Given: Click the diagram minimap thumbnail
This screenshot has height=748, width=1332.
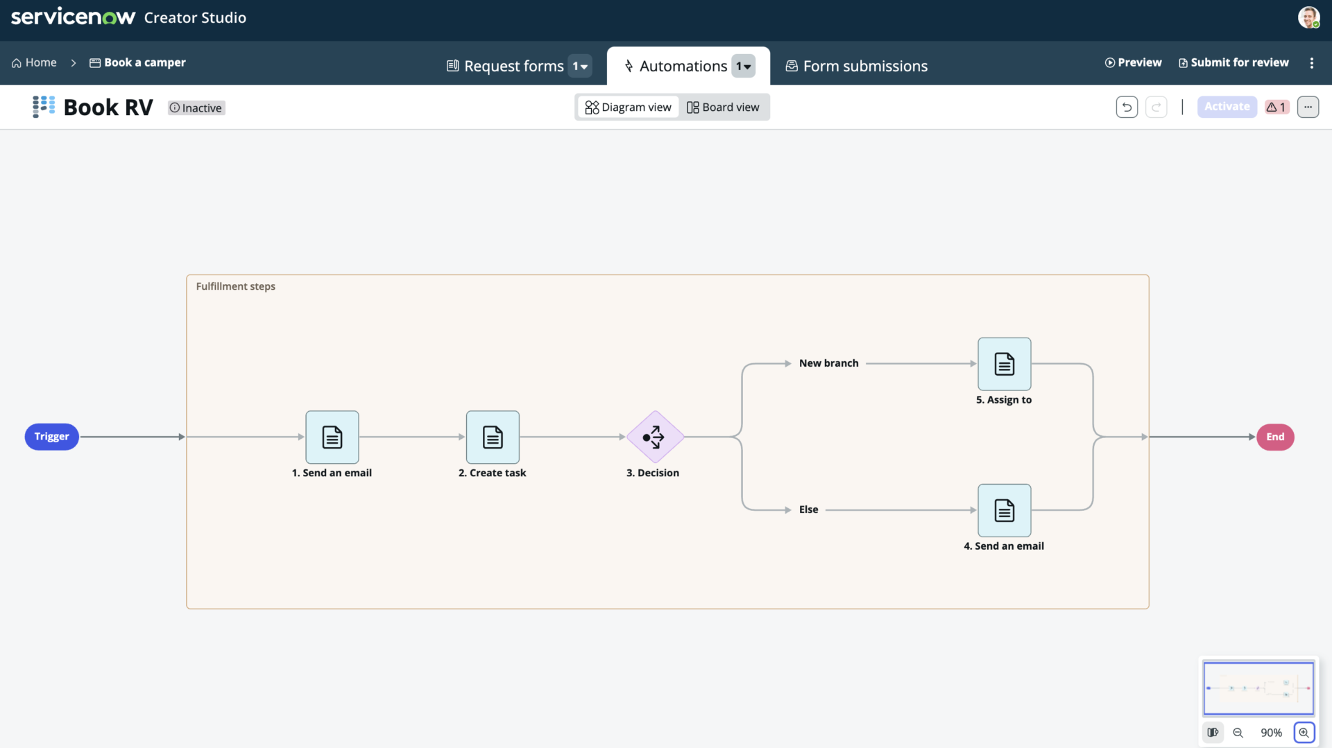Looking at the screenshot, I should click(1258, 688).
